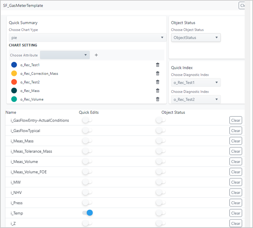
Task: Click trash icon next to o_Rec_Correction_Mass
Action: (157, 73)
